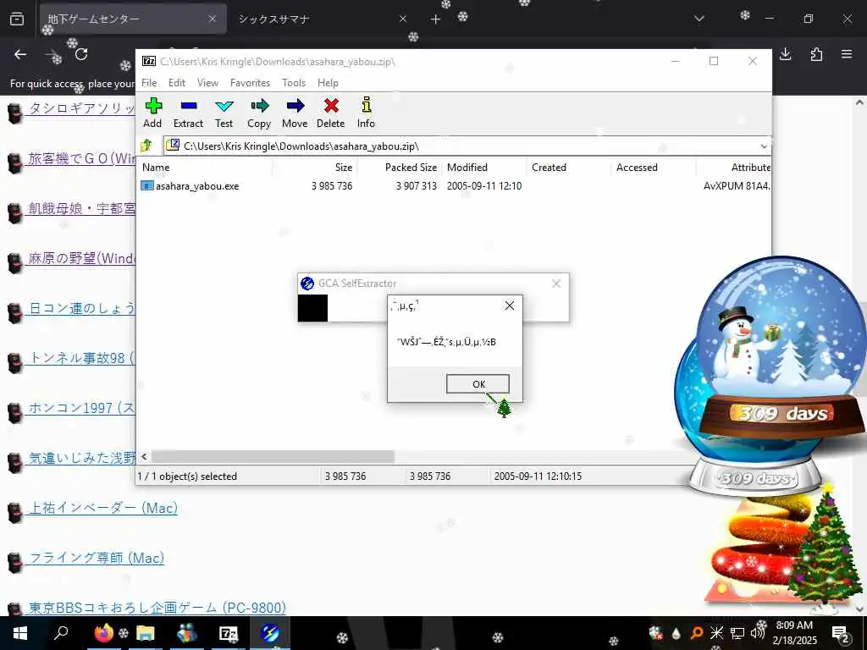Viewport: 867px width, 650px height.
Task: Go up one folder level in 7-Zip
Action: 146,146
